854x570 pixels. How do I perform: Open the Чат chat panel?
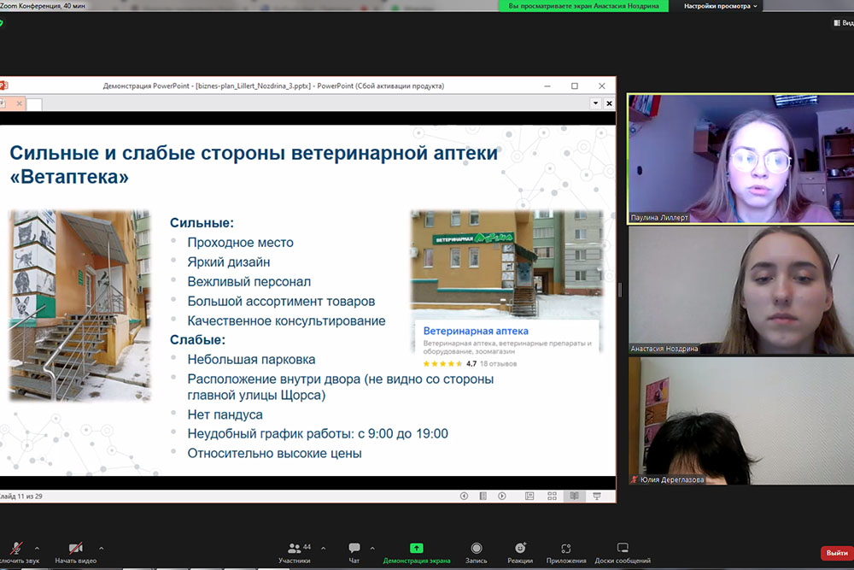354,552
